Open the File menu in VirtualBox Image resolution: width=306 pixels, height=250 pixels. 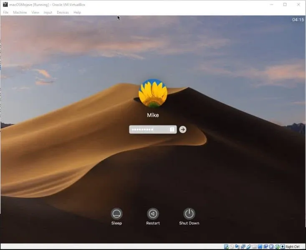click(x=6, y=12)
